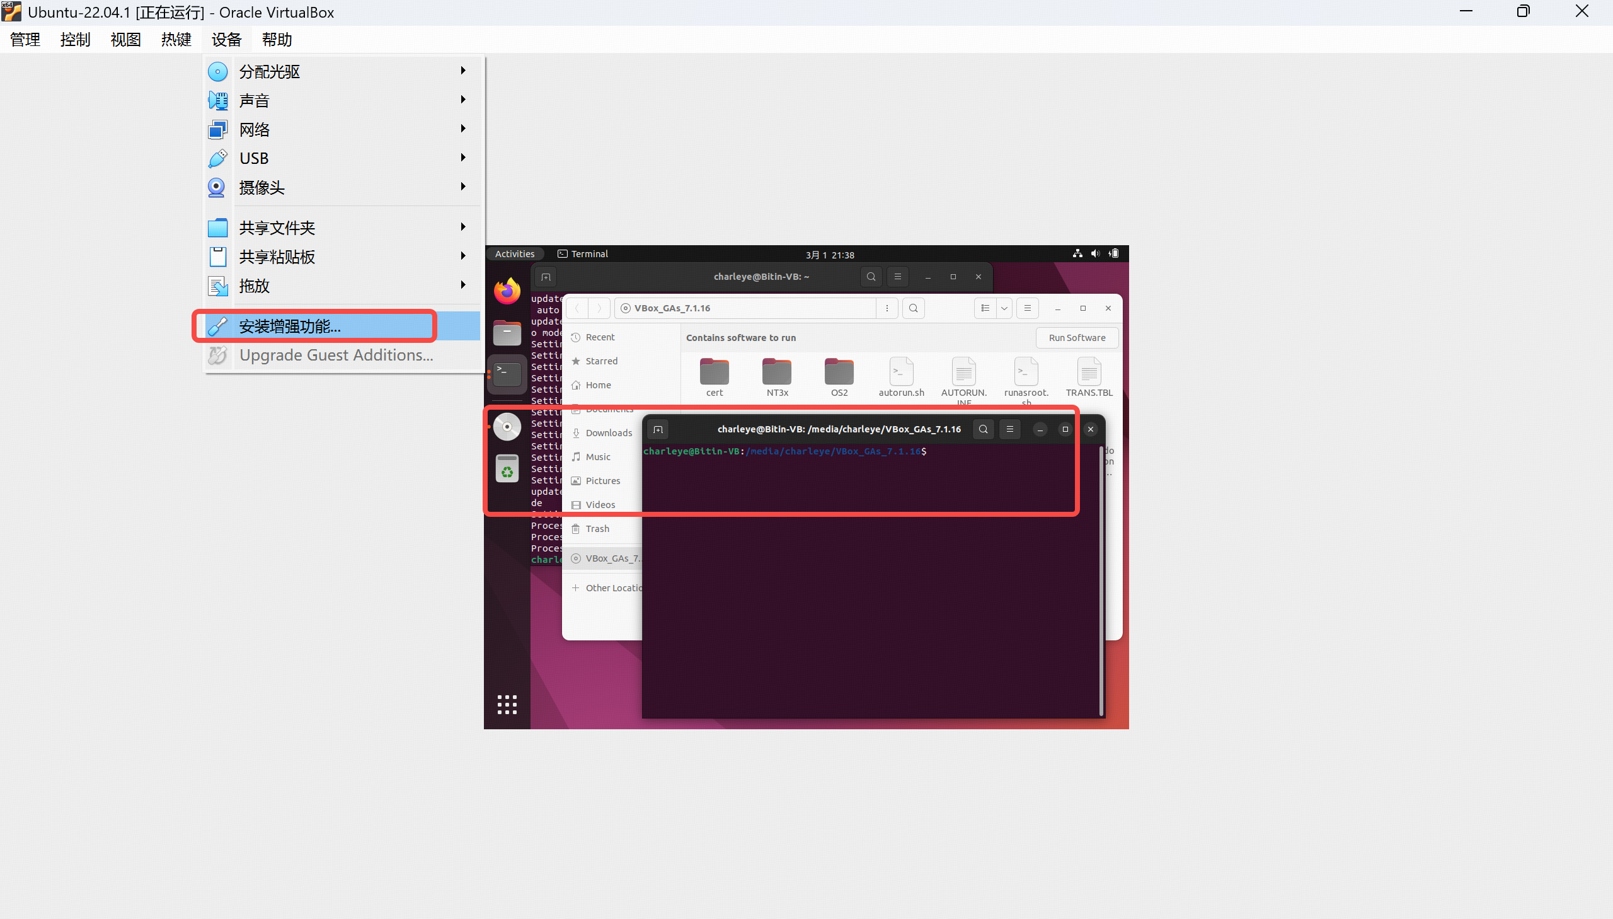Screen dimensions: 1613x919
Task: Open new tab icon in front terminal
Action: click(658, 429)
